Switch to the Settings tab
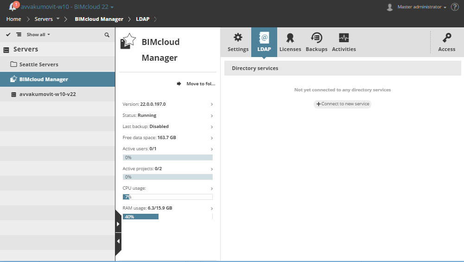Image resolution: width=464 pixels, height=262 pixels. [x=238, y=42]
